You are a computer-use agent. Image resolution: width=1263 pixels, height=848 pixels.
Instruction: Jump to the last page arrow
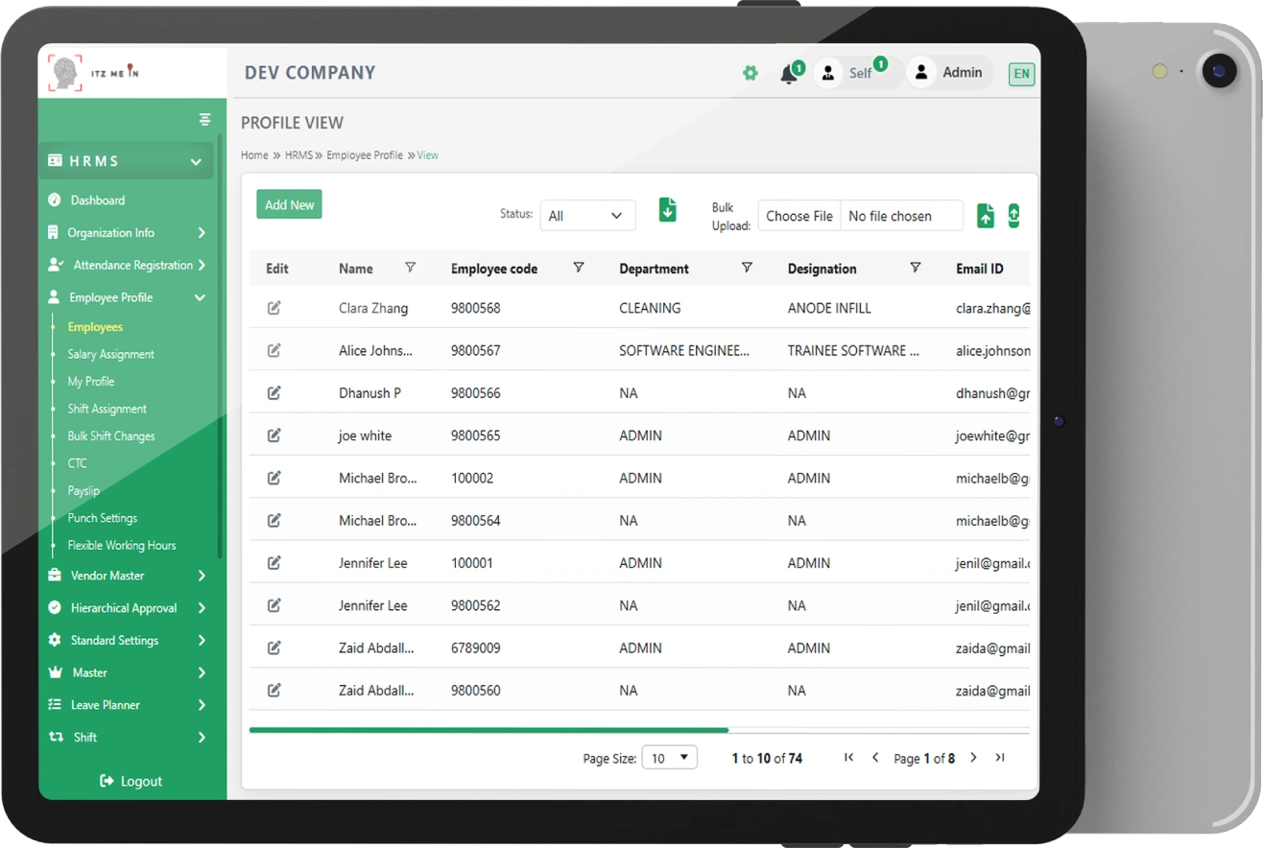(1000, 758)
